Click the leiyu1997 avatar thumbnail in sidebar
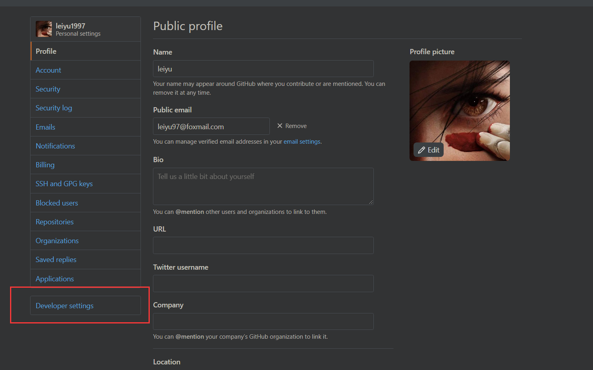The height and width of the screenshot is (370, 593). pos(44,29)
